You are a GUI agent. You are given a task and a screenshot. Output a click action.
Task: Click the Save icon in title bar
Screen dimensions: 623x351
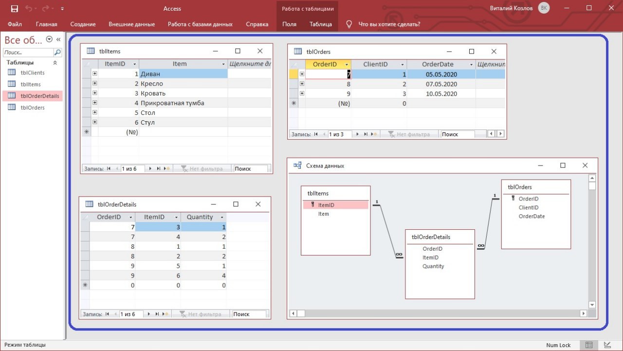tap(15, 9)
